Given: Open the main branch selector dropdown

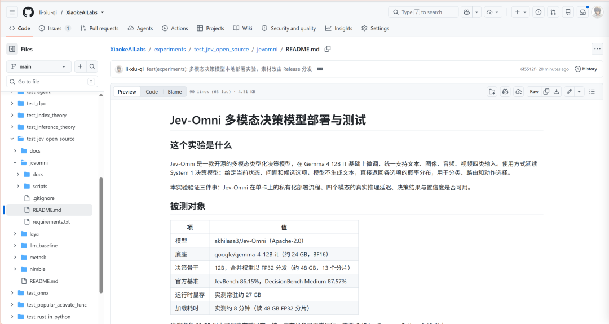Looking at the screenshot, I should (39, 66).
